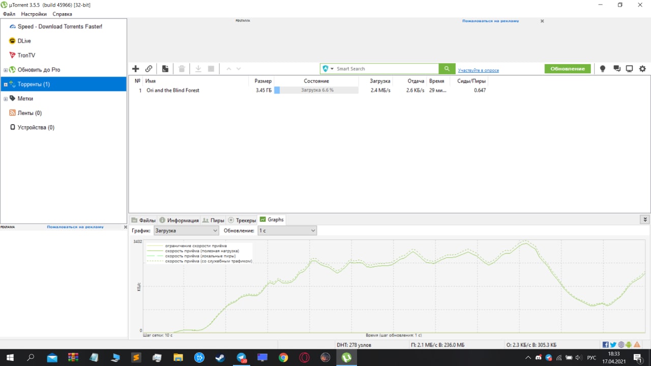This screenshot has height=366, width=651.
Task: Move torrent down in queue
Action: (239, 69)
